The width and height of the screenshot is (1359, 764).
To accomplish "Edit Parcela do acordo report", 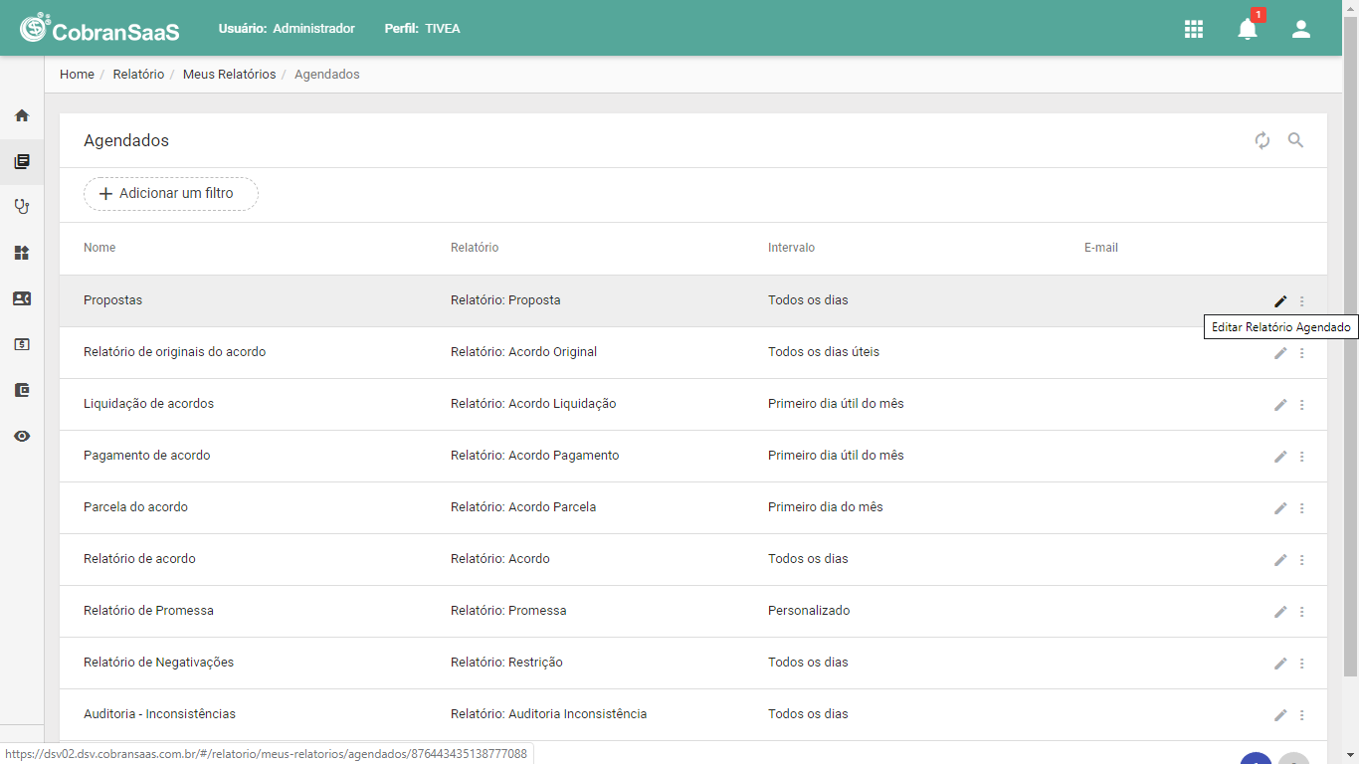I will (1280, 508).
